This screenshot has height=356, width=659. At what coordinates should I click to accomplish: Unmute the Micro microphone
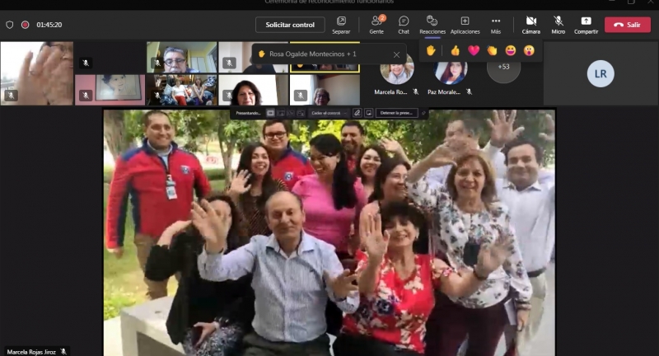click(558, 24)
